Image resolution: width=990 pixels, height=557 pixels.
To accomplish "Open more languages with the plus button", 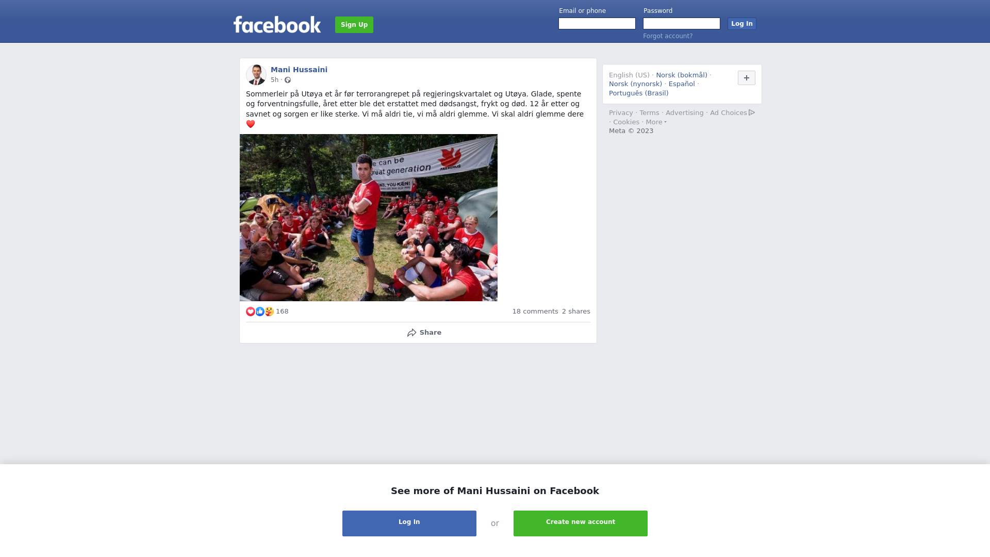I will pyautogui.click(x=747, y=78).
